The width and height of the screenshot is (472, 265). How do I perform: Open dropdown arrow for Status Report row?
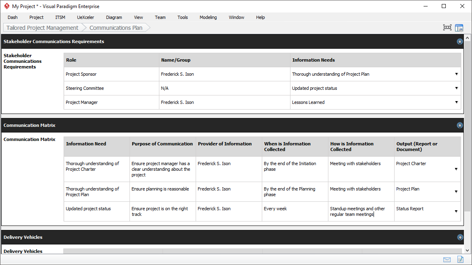tap(456, 211)
